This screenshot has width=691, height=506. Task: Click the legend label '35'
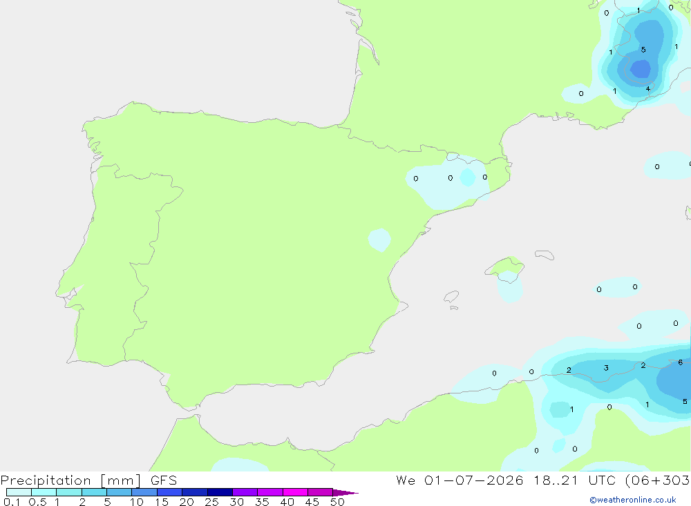click(x=262, y=502)
